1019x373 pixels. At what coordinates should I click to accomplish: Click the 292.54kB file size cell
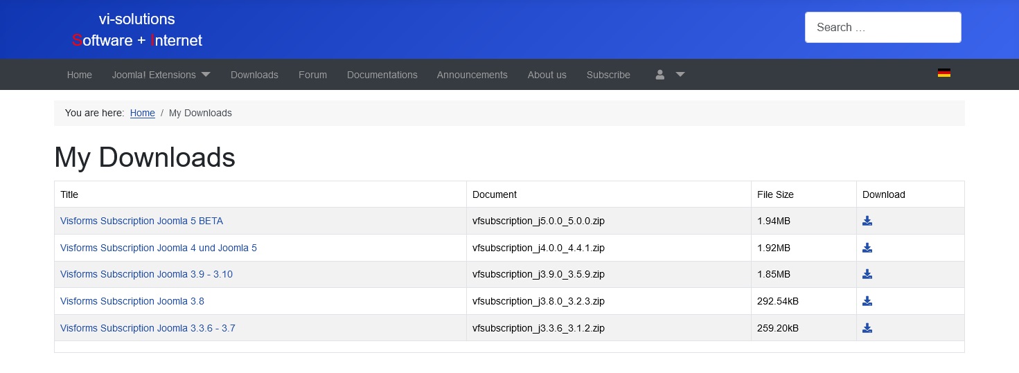[x=804, y=301]
